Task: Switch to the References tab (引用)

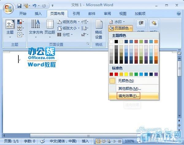Action: point(76,13)
